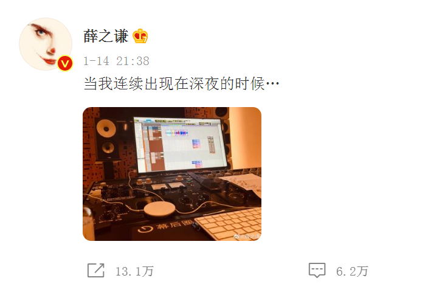
Task: Click the round white charging pad in photo
Action: coord(160,209)
